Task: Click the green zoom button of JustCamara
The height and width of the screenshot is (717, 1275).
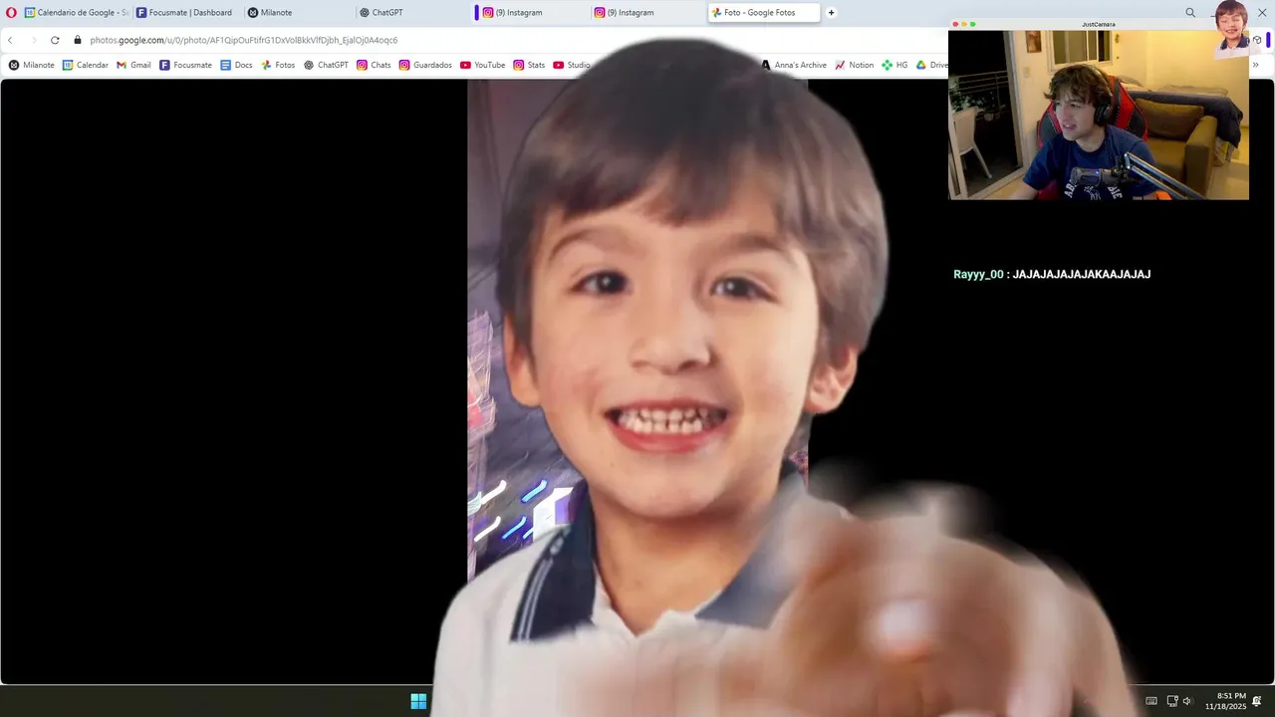Action: coord(973,24)
